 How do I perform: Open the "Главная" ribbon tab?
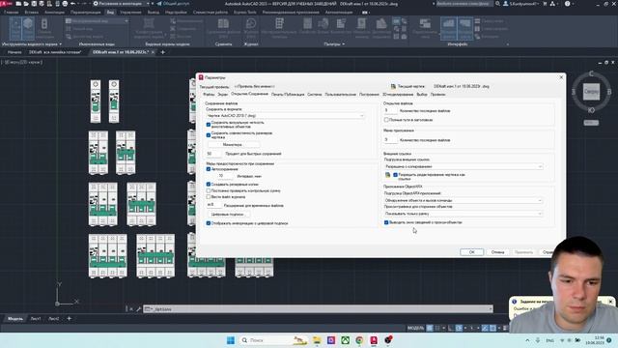[11, 13]
